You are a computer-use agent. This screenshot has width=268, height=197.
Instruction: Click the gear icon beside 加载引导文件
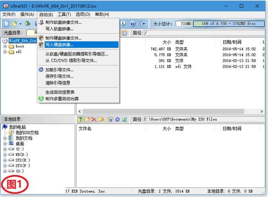pos(41,69)
